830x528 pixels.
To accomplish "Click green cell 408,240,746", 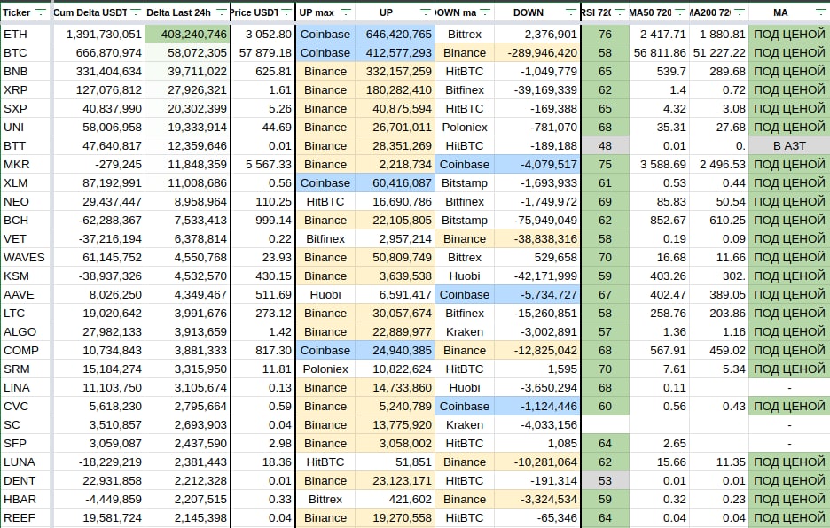I will point(187,35).
